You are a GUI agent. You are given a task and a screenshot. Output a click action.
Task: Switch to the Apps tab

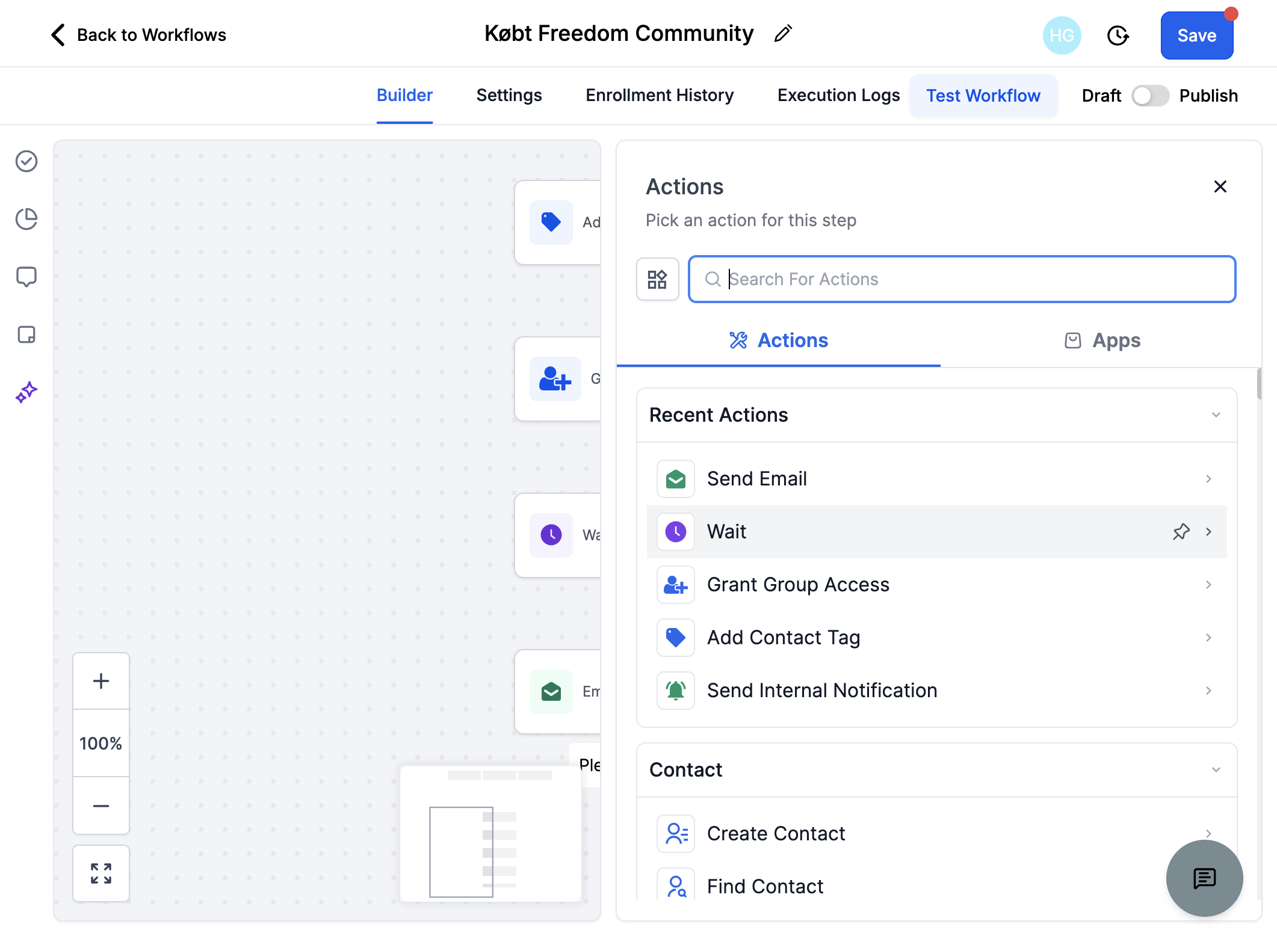(1102, 340)
